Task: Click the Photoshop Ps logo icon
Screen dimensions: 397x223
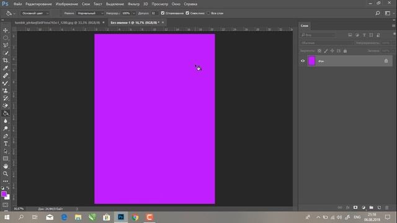Action: click(5, 4)
